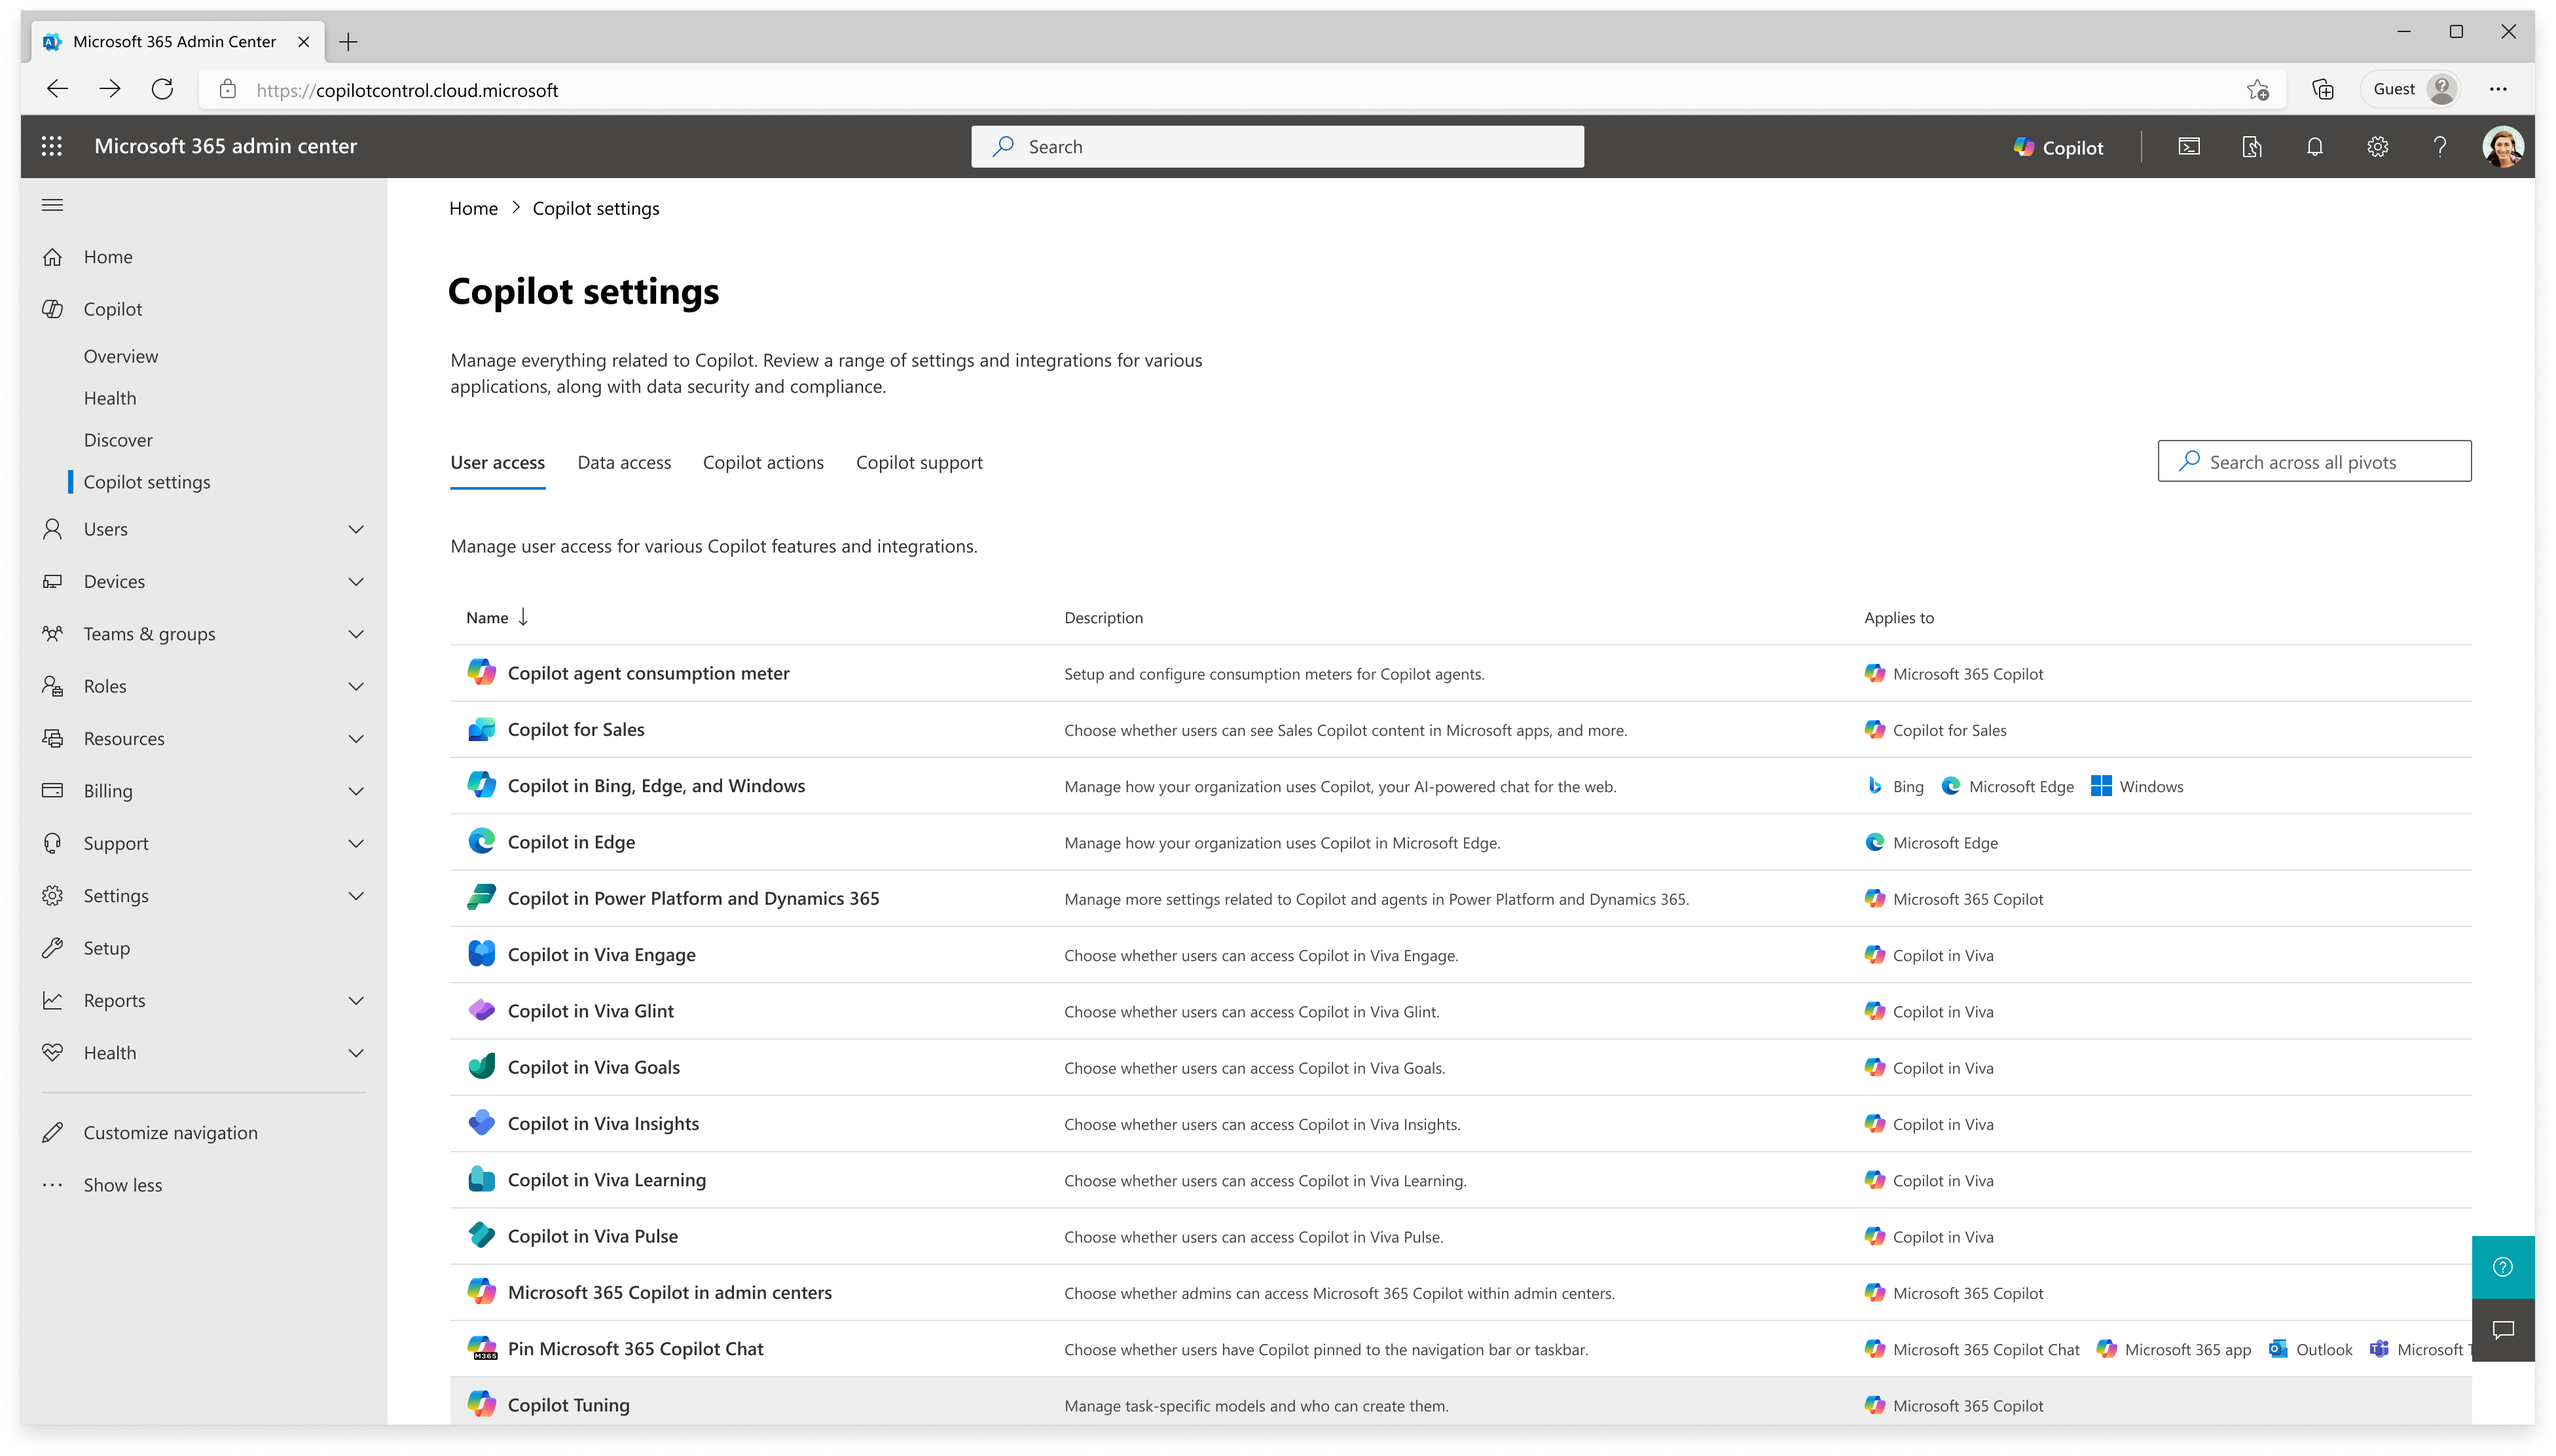
Task: Open notifications bell icon
Action: click(2314, 147)
